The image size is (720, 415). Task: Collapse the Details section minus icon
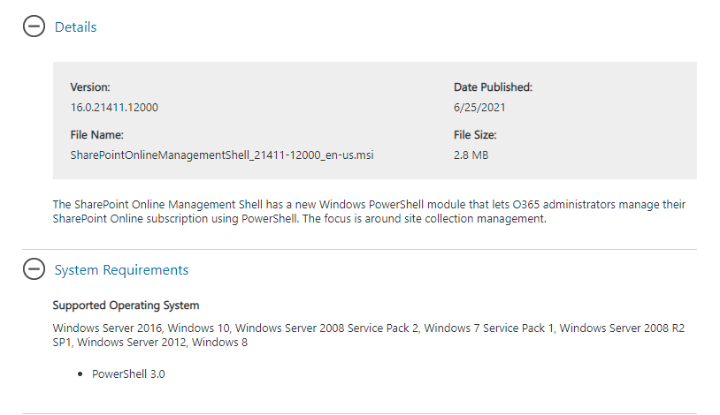coord(34,27)
